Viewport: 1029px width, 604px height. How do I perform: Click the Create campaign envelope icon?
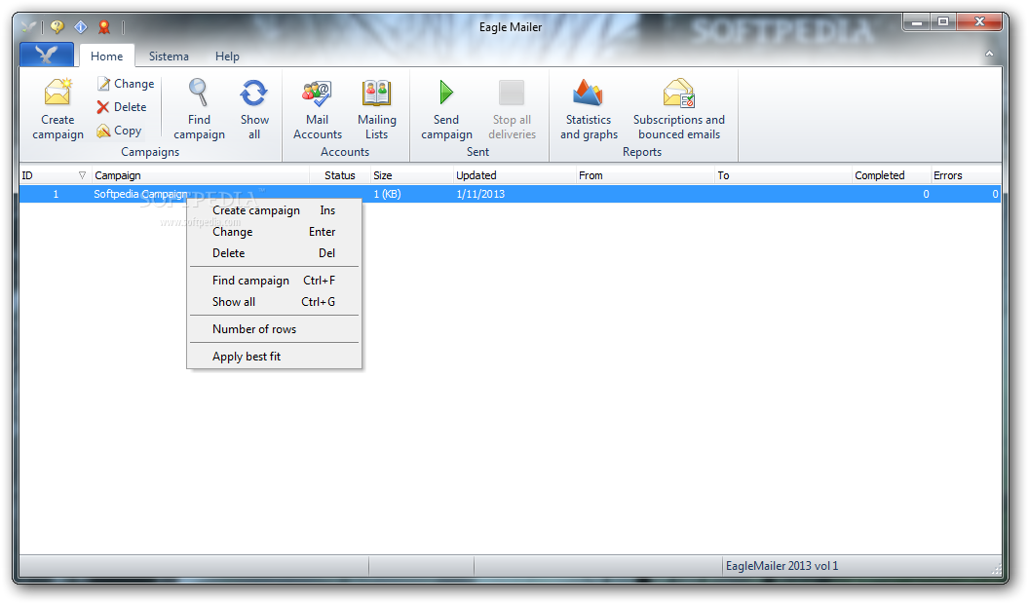point(57,93)
